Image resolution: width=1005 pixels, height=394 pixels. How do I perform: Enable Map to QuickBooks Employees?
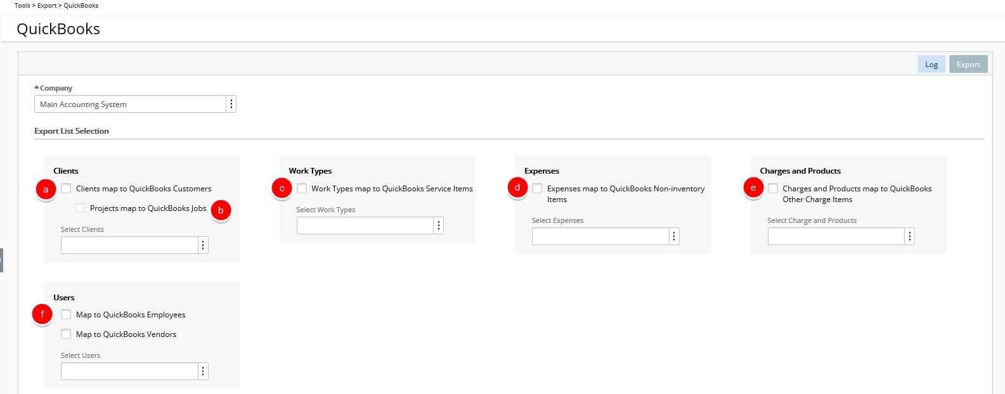[66, 314]
